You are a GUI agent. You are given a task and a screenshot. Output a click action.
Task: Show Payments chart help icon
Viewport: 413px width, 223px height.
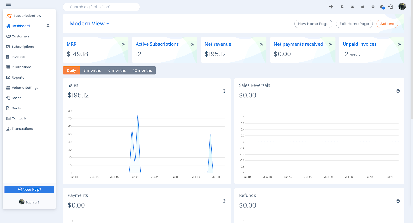coord(224,201)
